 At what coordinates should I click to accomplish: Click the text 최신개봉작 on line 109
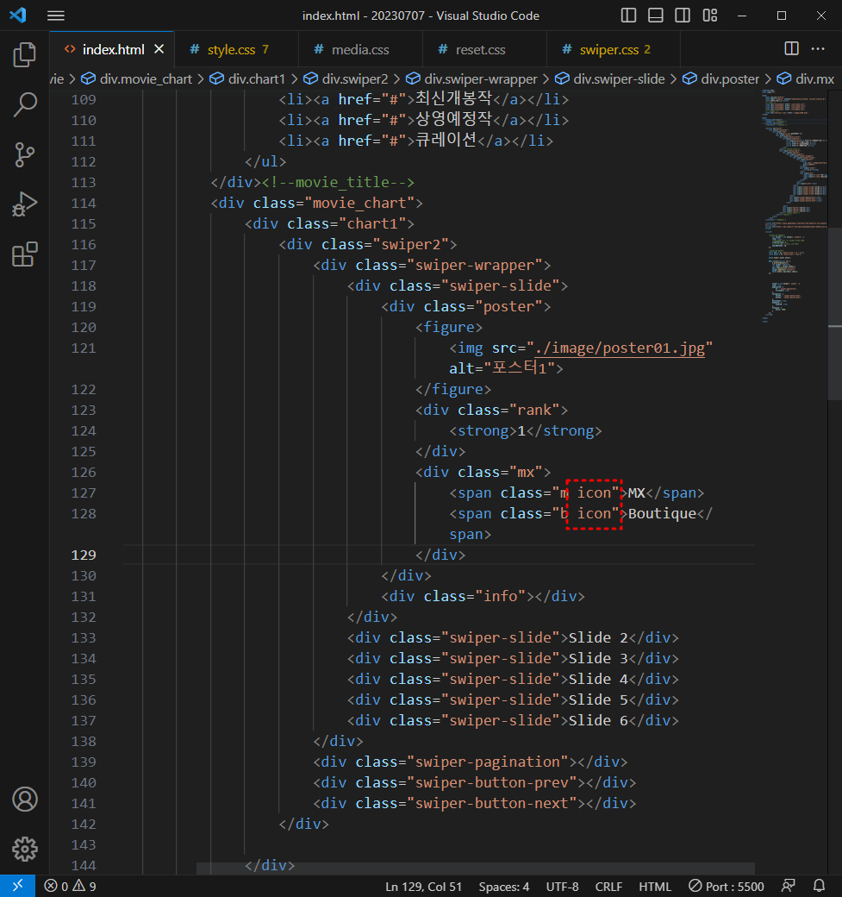(453, 98)
